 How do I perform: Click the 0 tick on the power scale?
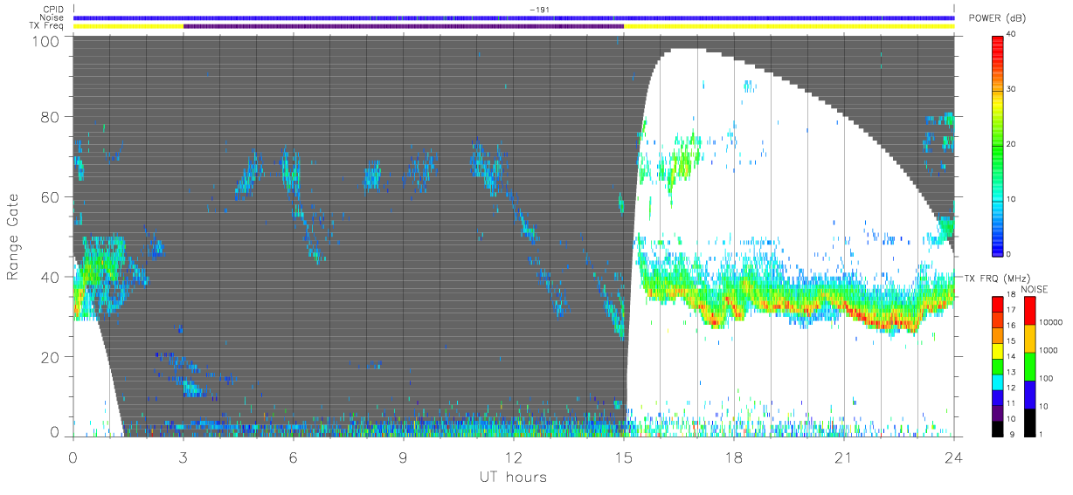(1009, 254)
